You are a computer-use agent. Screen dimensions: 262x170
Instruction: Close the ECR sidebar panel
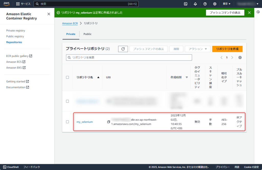point(49,14)
